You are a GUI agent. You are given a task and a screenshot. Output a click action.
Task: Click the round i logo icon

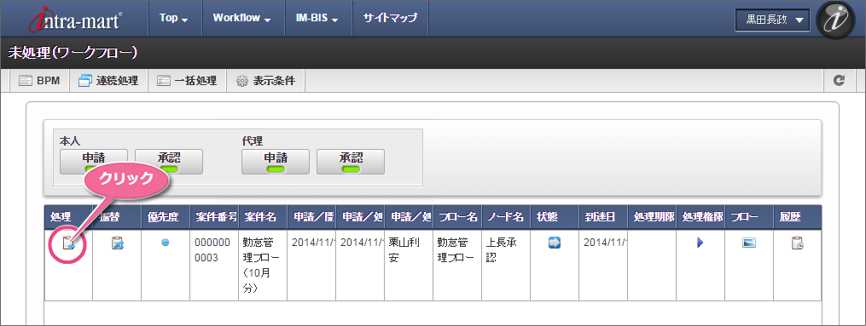835,20
